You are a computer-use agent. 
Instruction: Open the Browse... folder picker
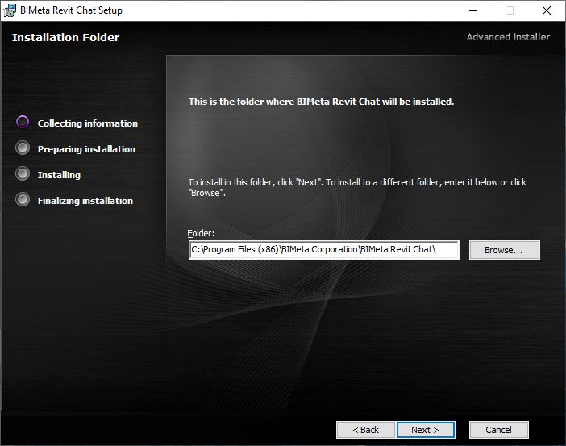[504, 250]
